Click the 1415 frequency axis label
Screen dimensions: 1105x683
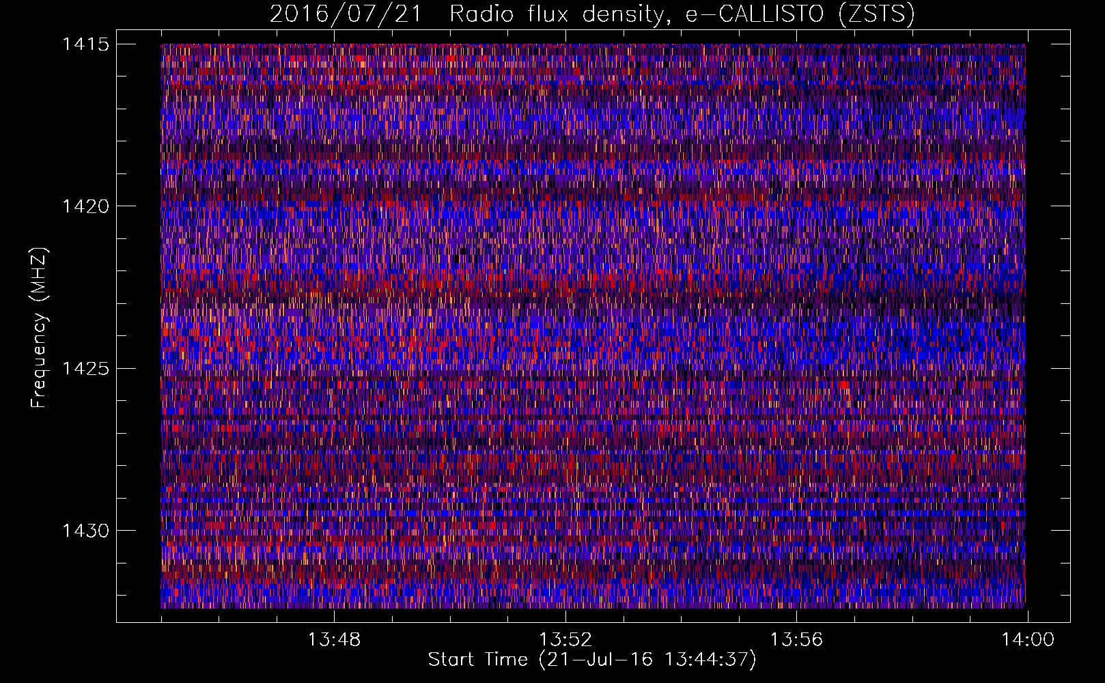pos(85,44)
